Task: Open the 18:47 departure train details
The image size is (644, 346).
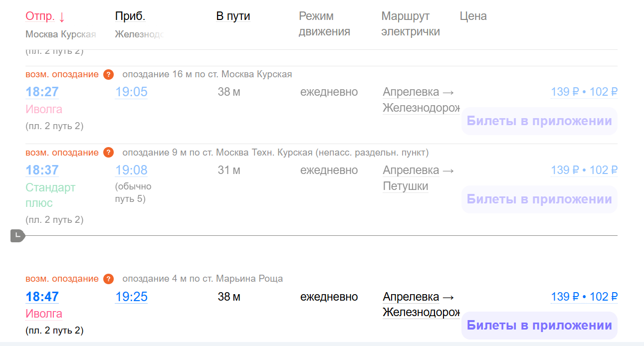Action: (x=42, y=297)
